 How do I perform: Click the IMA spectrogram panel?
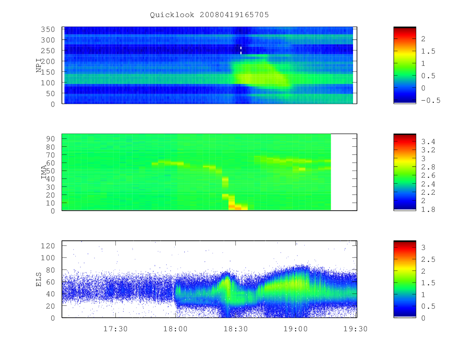pyautogui.click(x=209, y=172)
